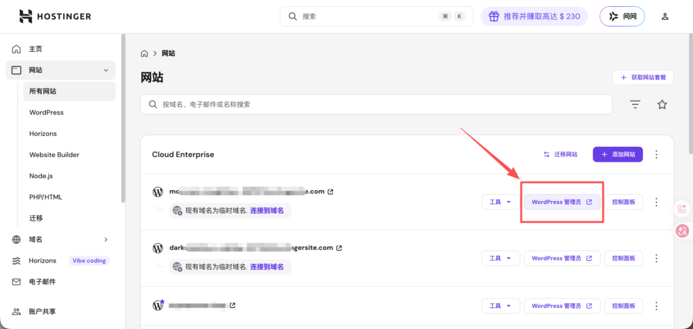Click the 网站 breadcrumb text
This screenshot has height=329, width=693.
[169, 53]
